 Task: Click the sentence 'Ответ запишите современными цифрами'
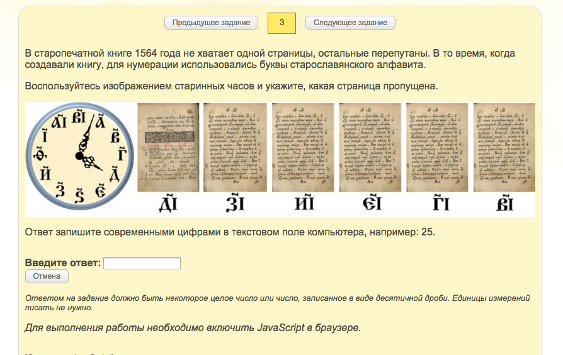click(123, 232)
